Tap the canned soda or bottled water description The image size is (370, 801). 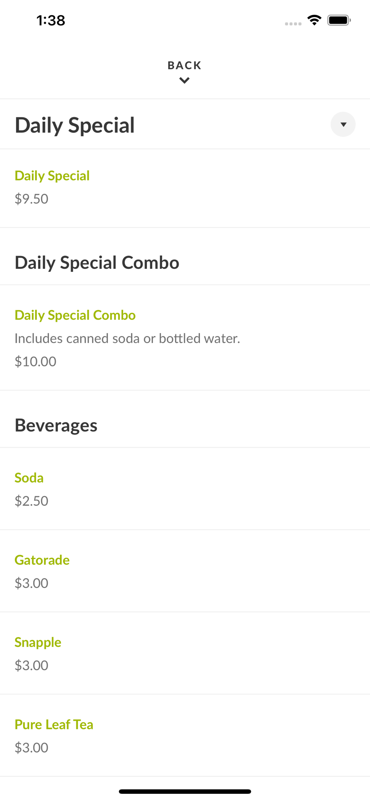click(x=127, y=338)
